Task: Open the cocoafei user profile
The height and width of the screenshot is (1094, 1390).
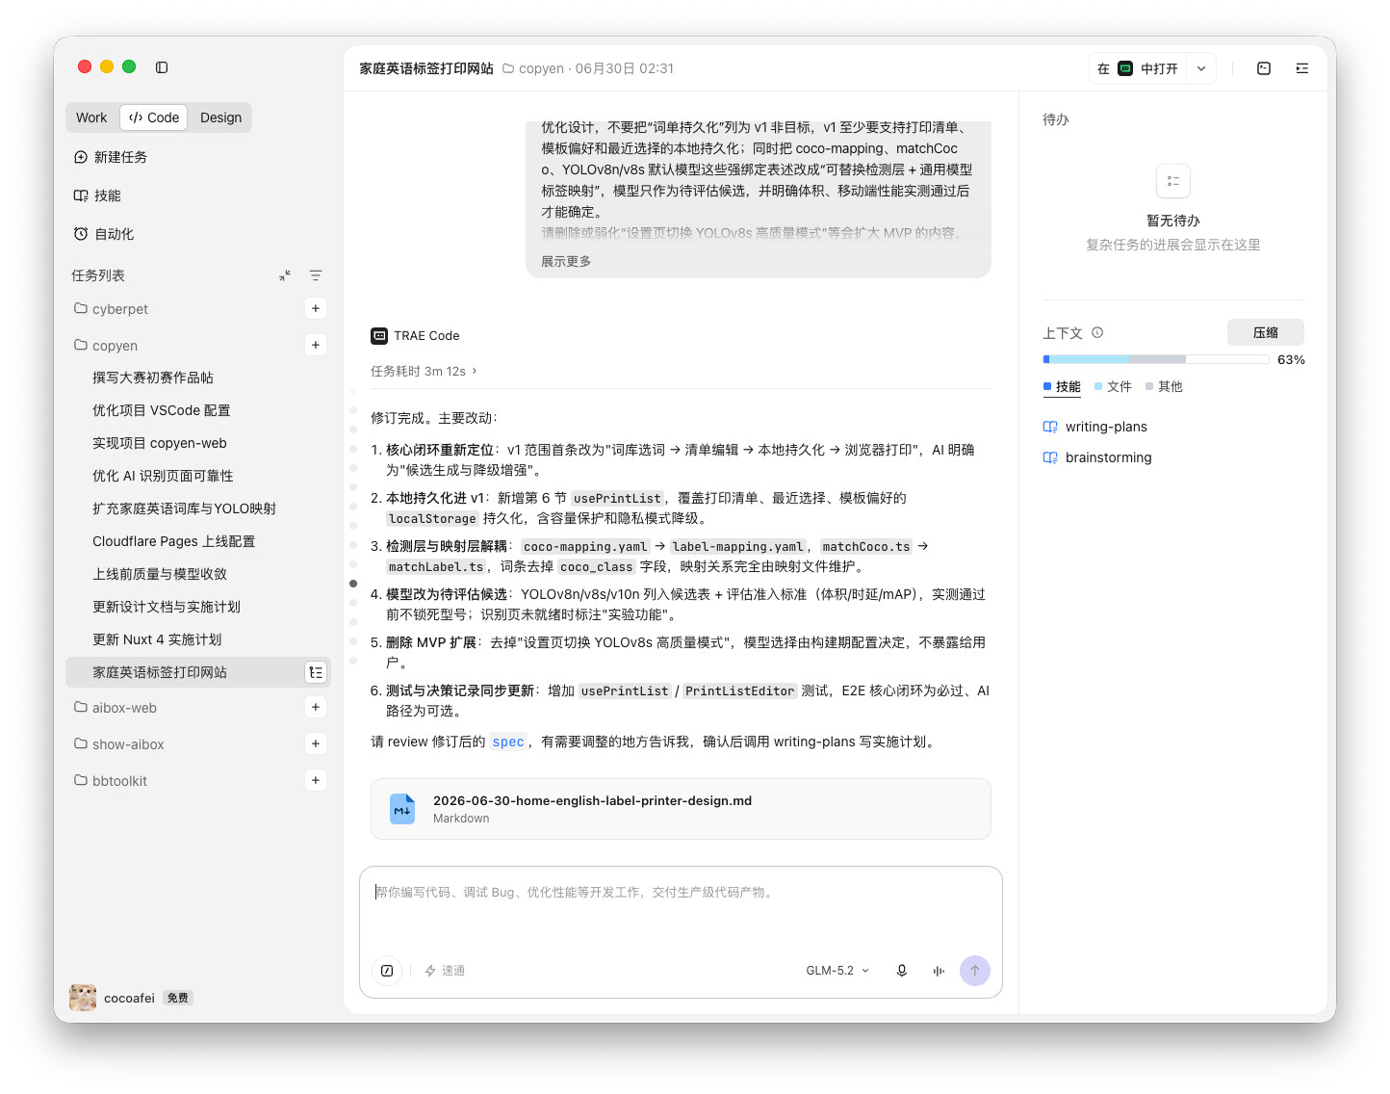Action: click(x=112, y=998)
